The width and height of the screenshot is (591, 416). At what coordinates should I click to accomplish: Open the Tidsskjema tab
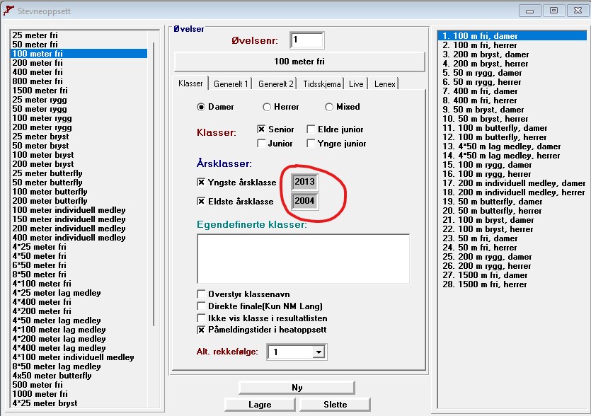(321, 83)
